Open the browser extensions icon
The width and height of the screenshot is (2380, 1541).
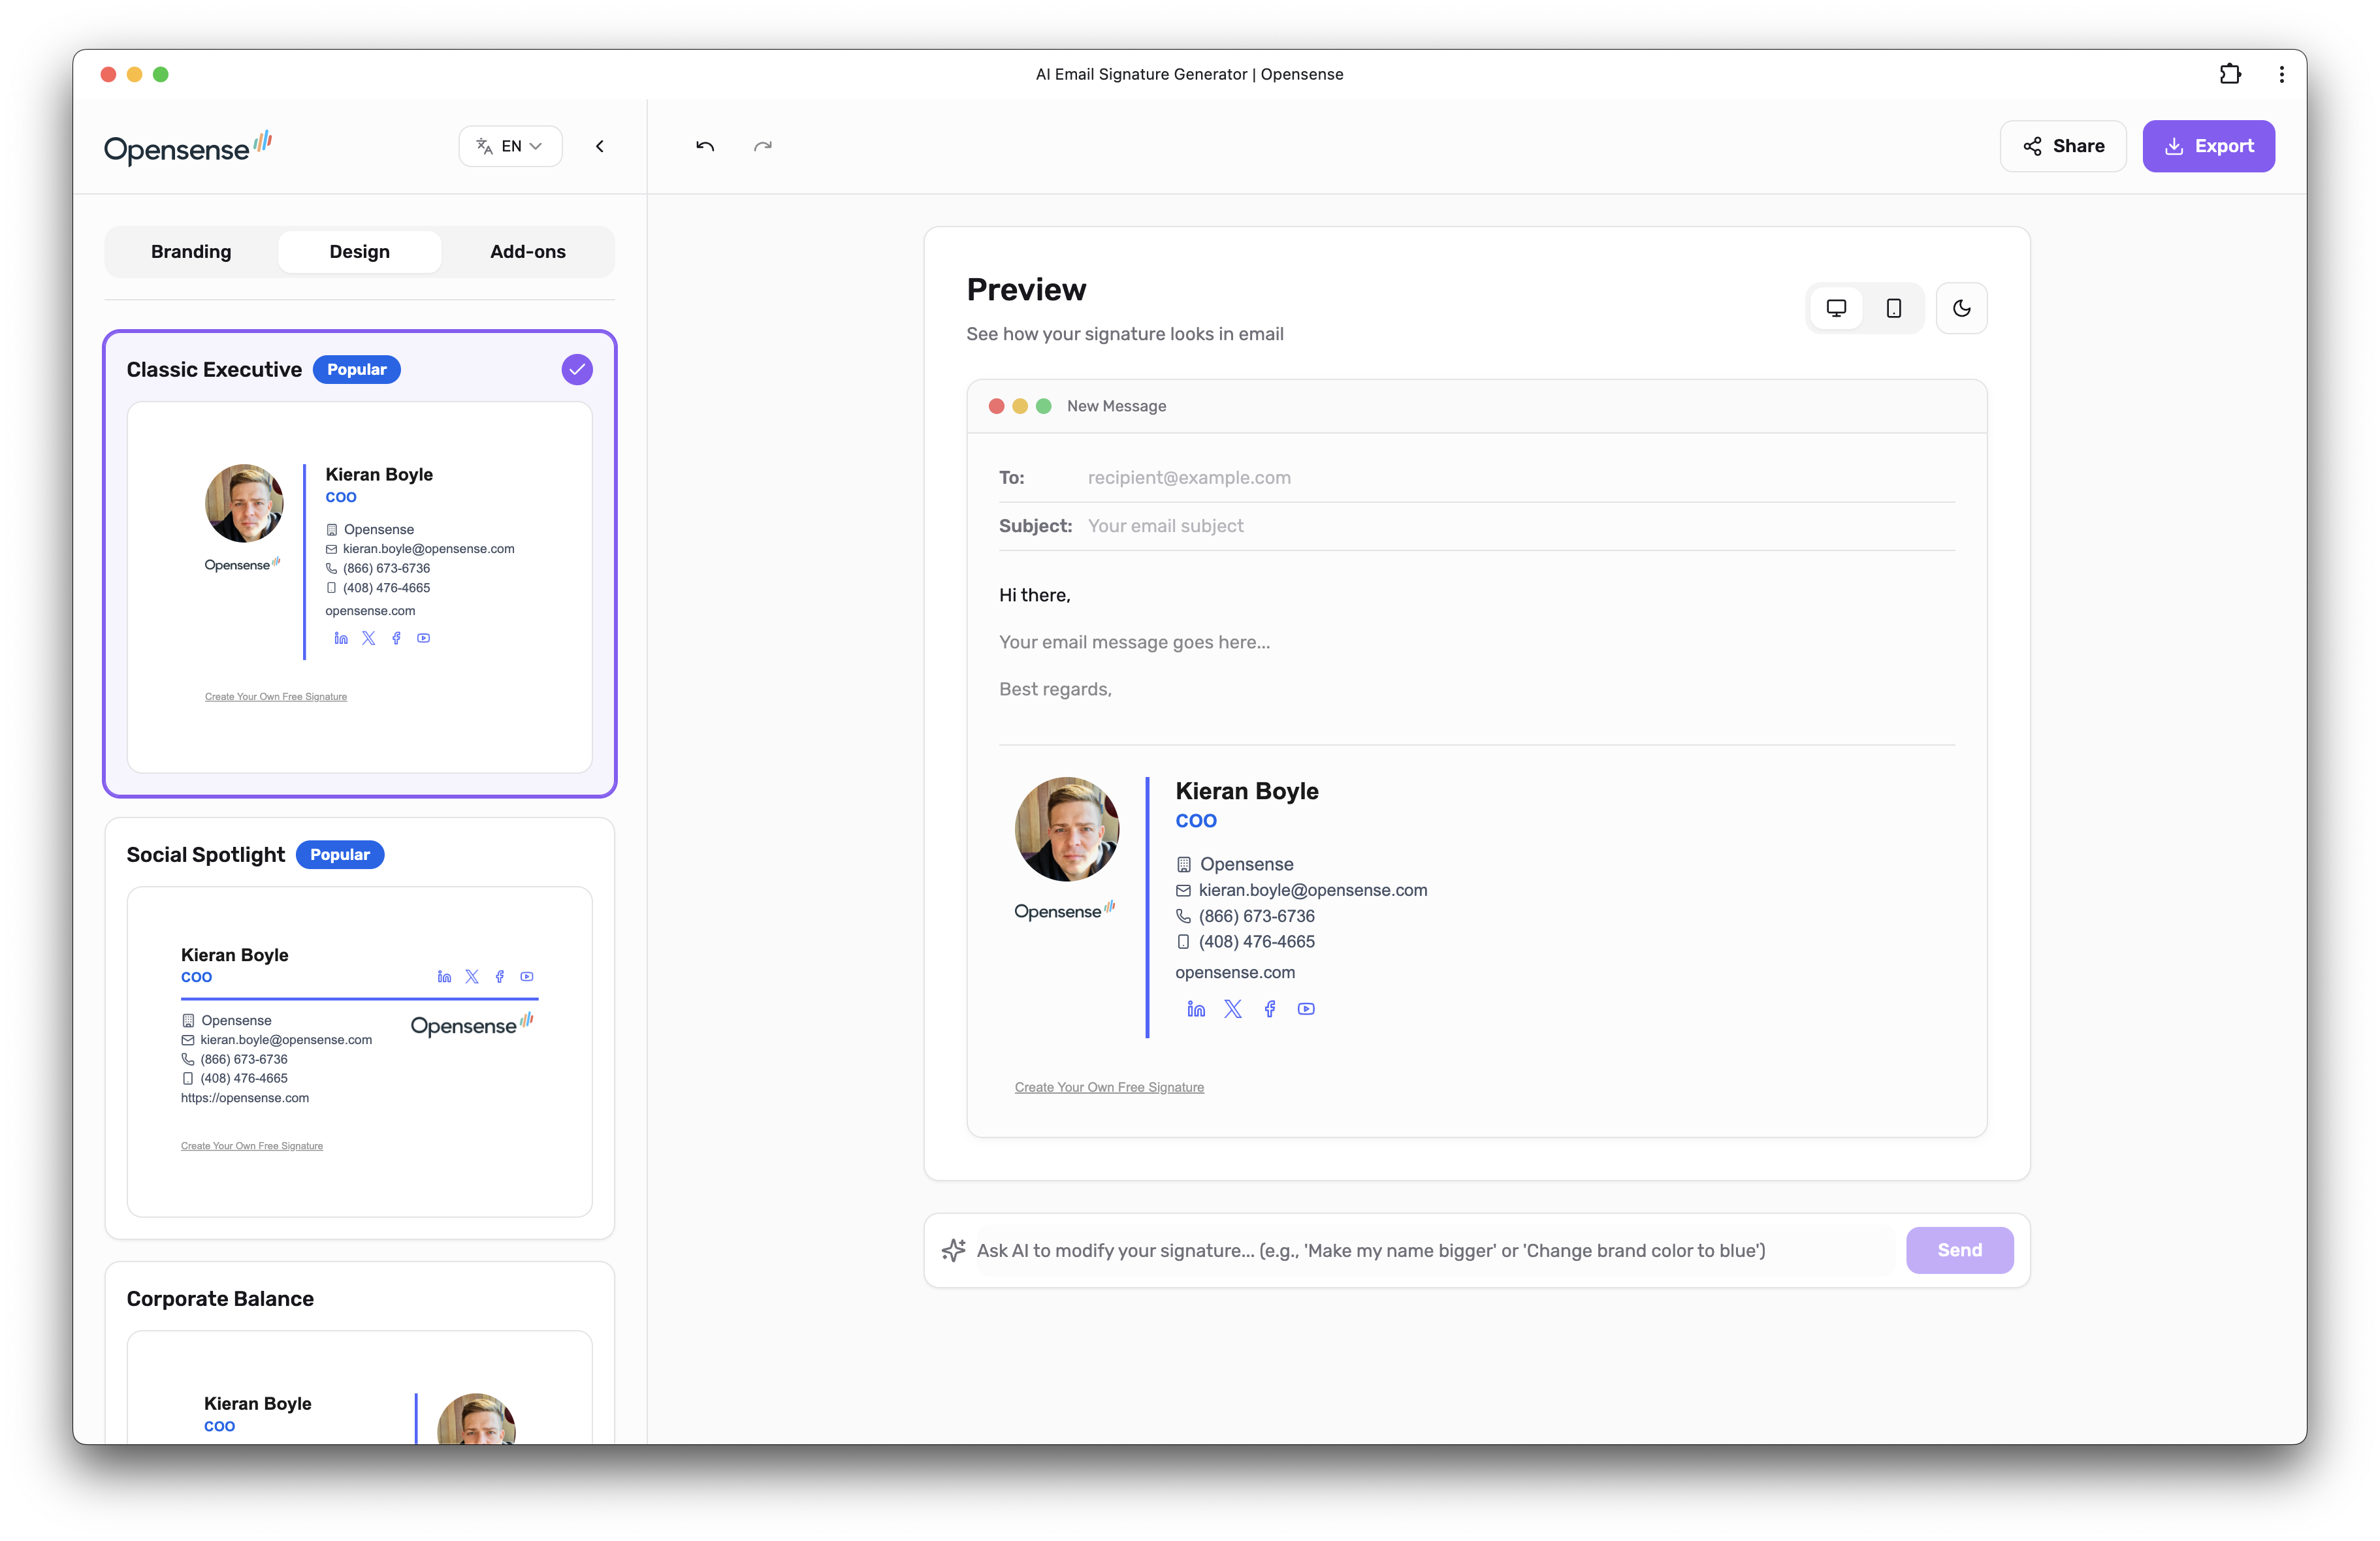(x=2230, y=73)
